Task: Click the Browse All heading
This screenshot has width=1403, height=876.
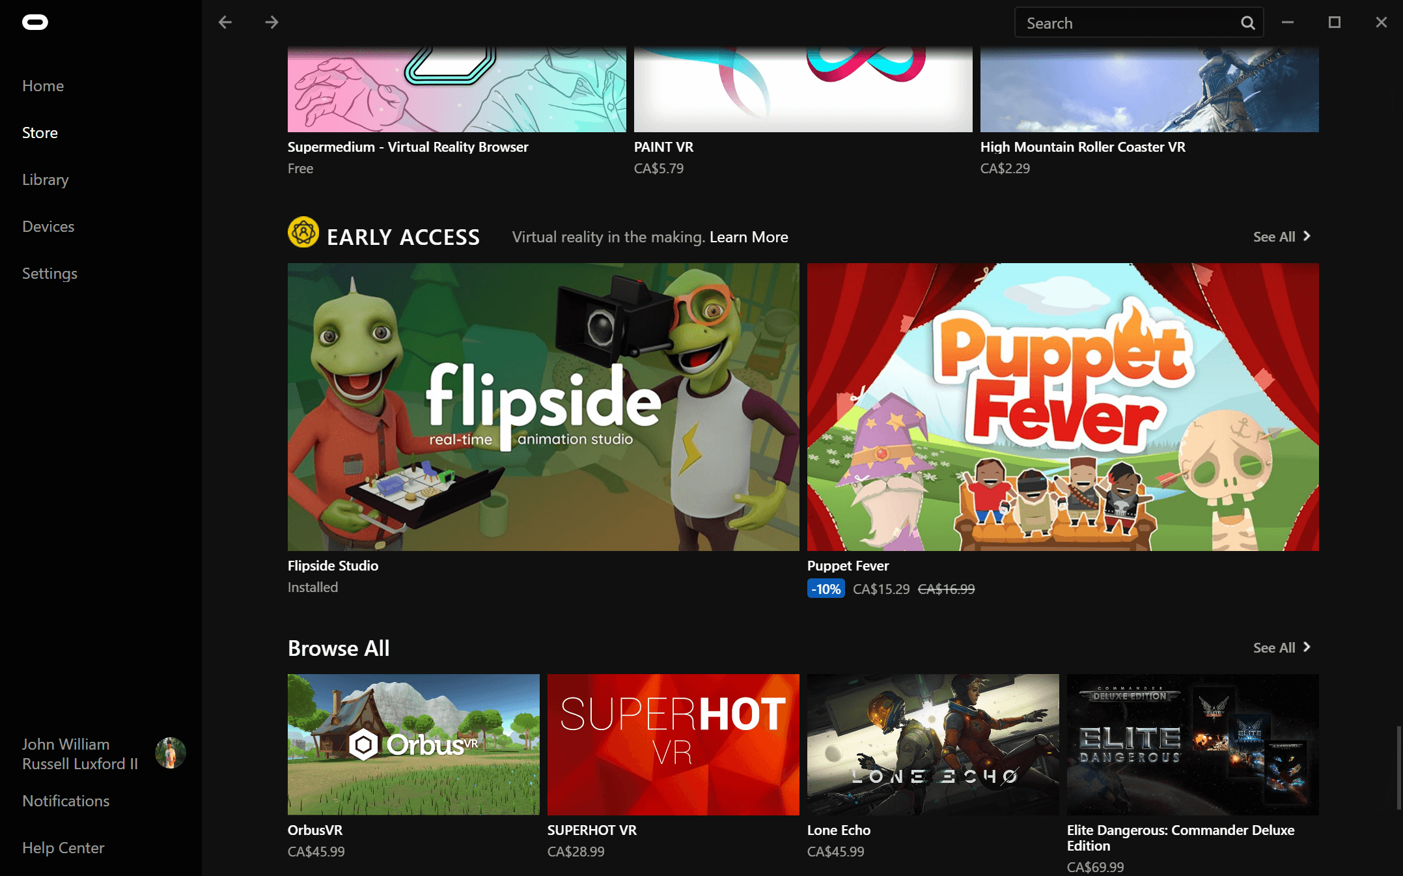Action: (339, 648)
